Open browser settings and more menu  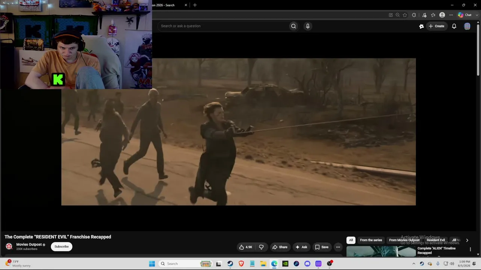pyautogui.click(x=451, y=15)
